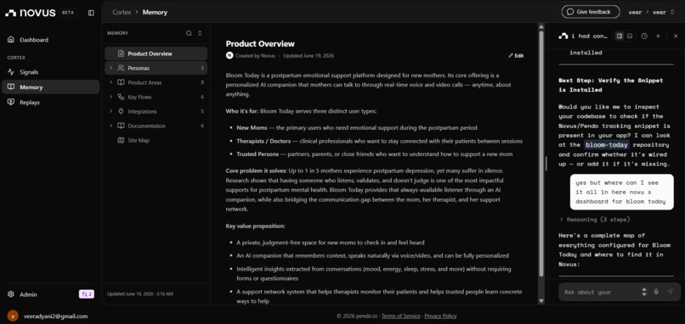The image size is (685, 324).
Task: Expand the Key Flows chevron
Action: (x=111, y=97)
